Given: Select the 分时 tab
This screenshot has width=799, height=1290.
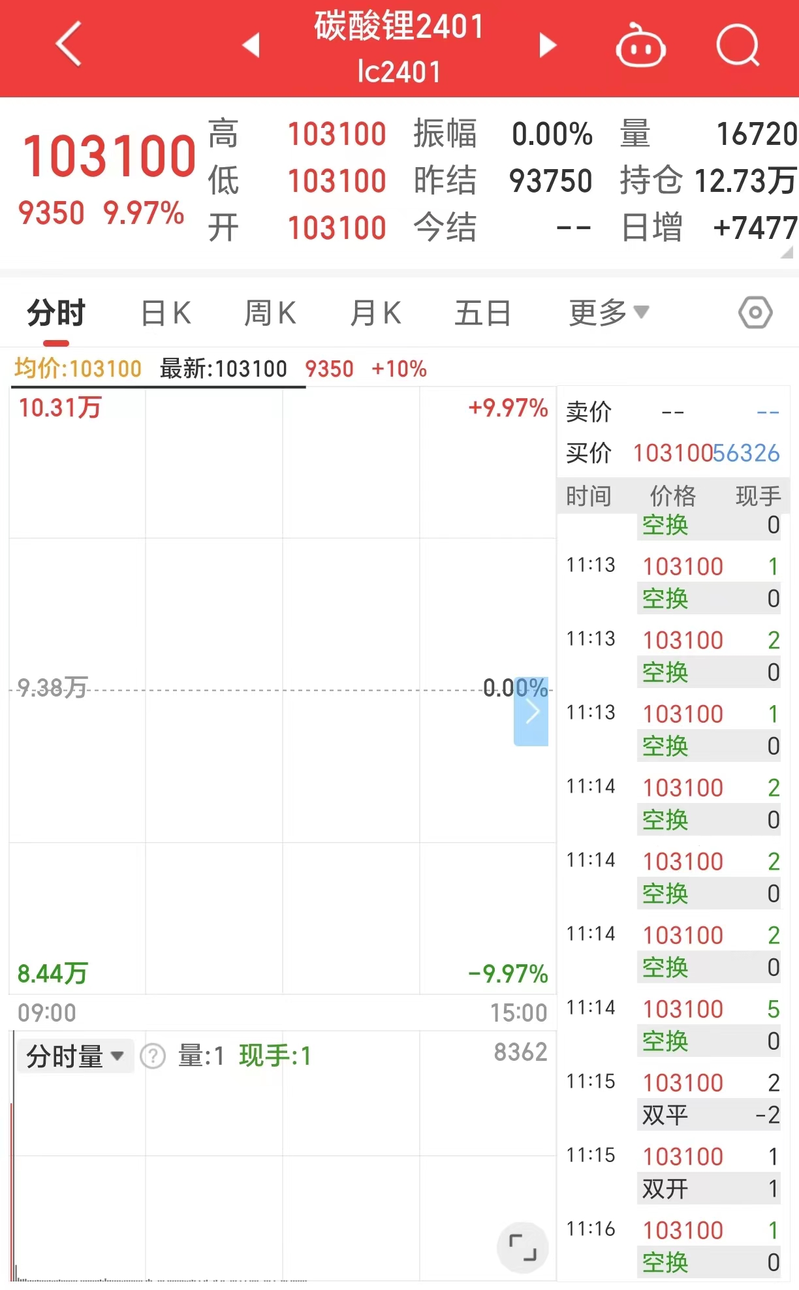Looking at the screenshot, I should (x=56, y=313).
